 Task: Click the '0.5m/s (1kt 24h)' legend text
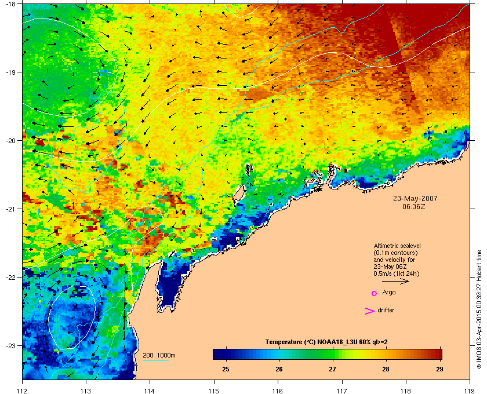(397, 274)
